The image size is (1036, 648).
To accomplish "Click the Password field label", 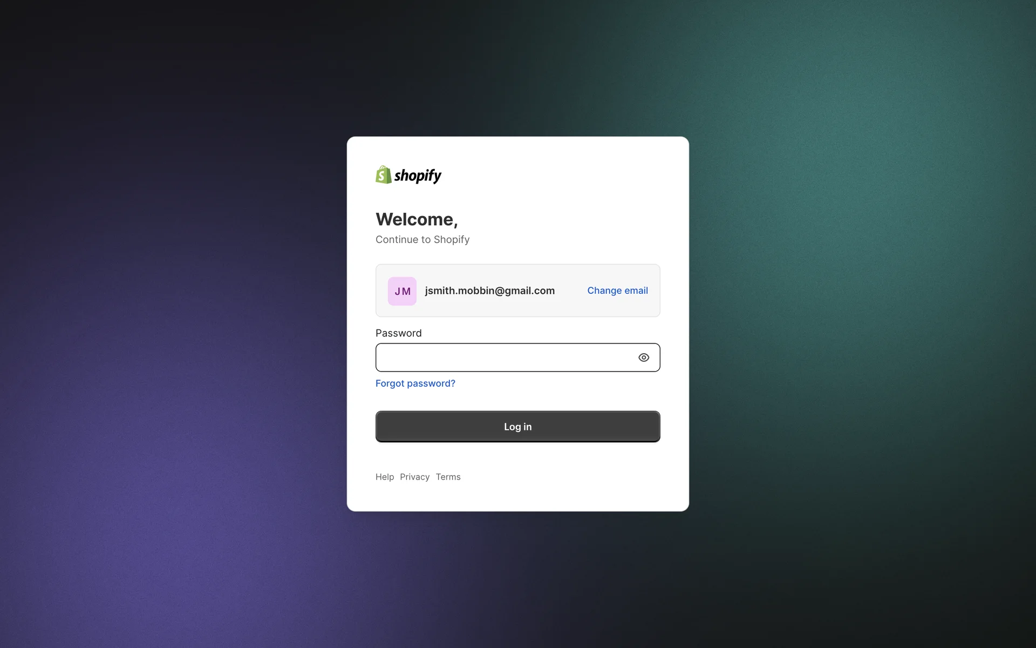I will click(398, 333).
